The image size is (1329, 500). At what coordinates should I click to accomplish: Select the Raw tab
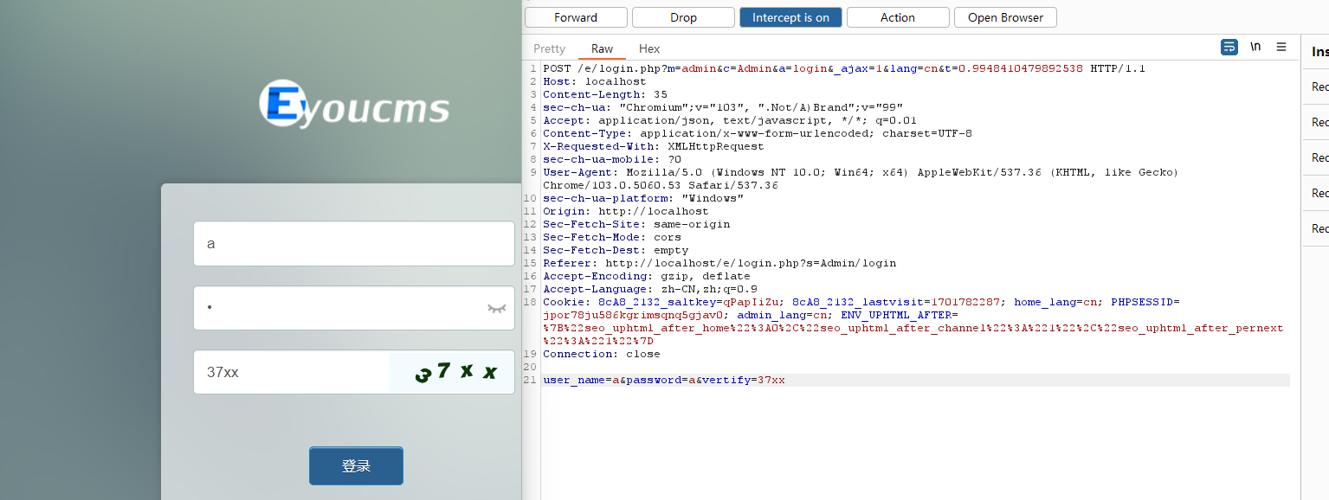tap(603, 49)
